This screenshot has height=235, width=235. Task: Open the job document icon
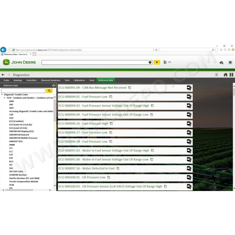[x=165, y=62]
